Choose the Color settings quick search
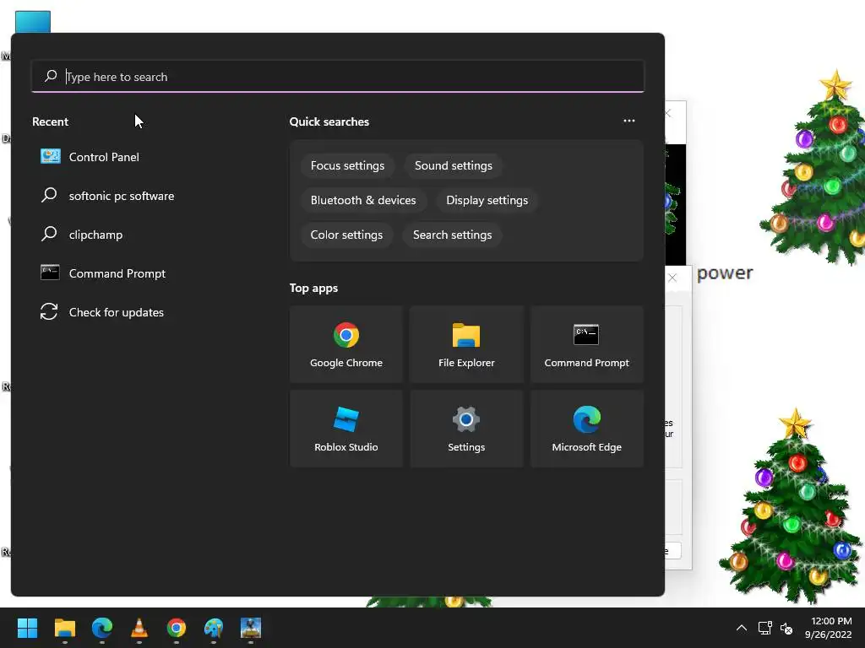The height and width of the screenshot is (648, 865). [345, 235]
